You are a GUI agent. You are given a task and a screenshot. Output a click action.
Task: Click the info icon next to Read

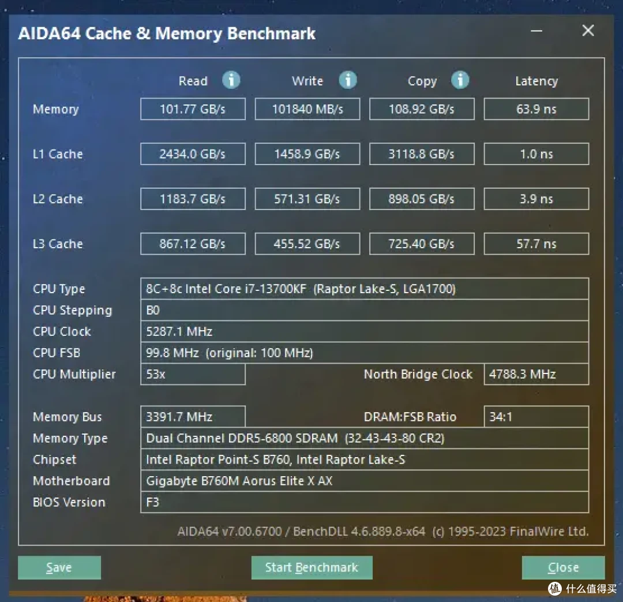point(231,80)
